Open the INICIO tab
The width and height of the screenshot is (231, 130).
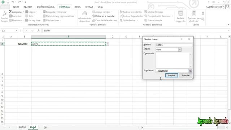[x=16, y=7]
